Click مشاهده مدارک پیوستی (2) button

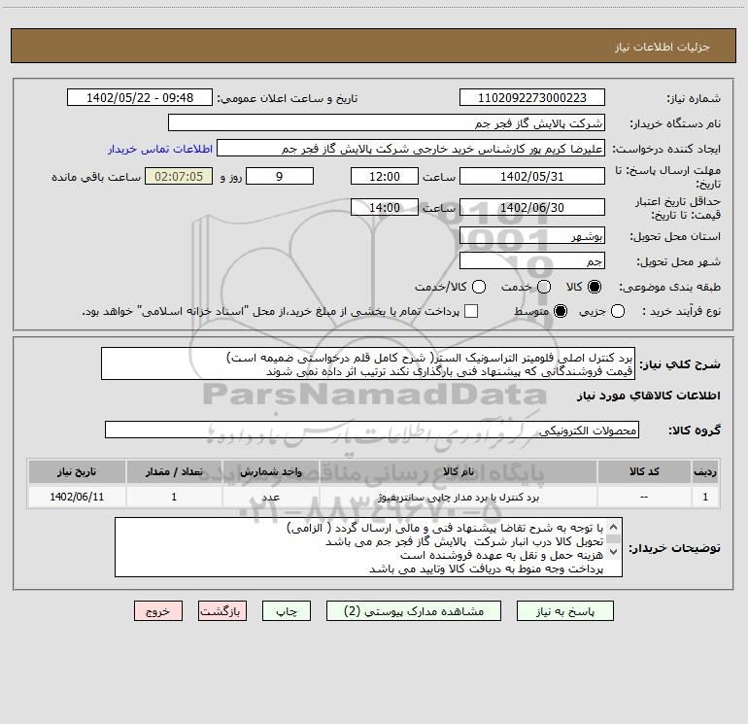point(414,611)
